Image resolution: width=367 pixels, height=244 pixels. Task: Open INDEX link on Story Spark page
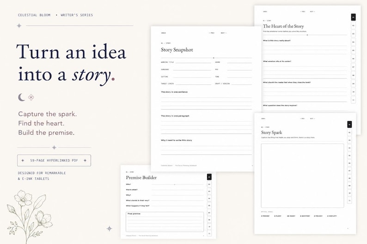[x=263, y=119]
